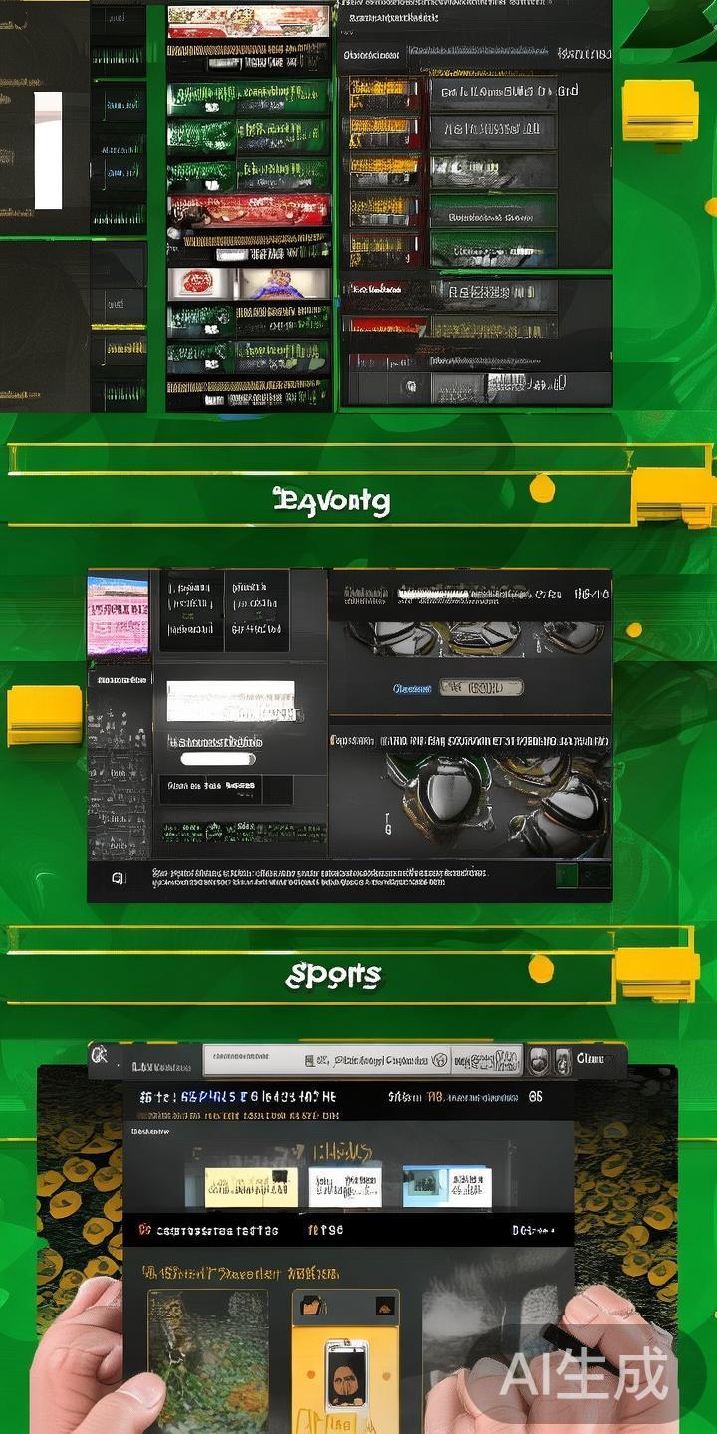Click the yellow block icon left of middle panel

tap(45, 715)
